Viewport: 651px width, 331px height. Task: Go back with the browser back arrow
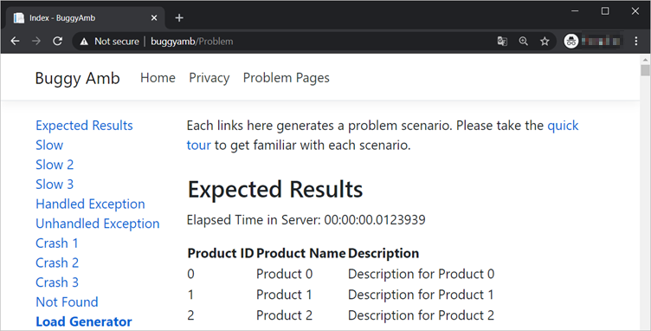coord(15,41)
